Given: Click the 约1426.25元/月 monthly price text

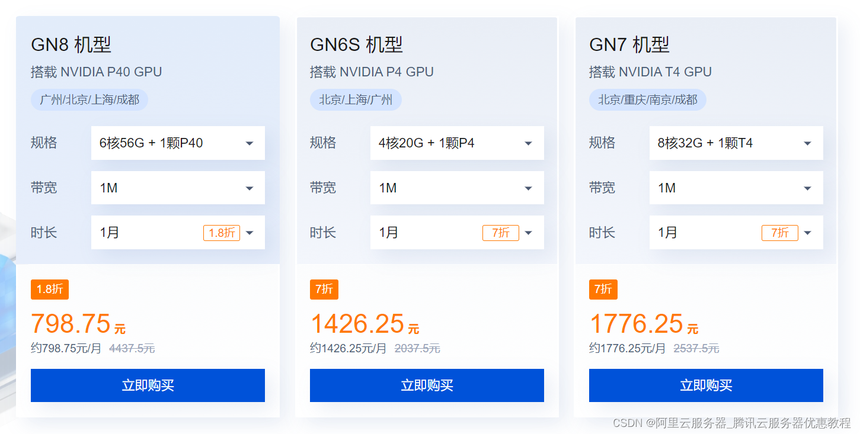Looking at the screenshot, I should (349, 349).
